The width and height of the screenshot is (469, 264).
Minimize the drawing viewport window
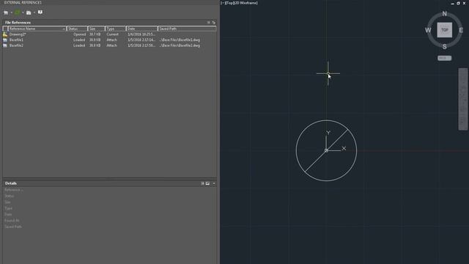tap(453, 3)
